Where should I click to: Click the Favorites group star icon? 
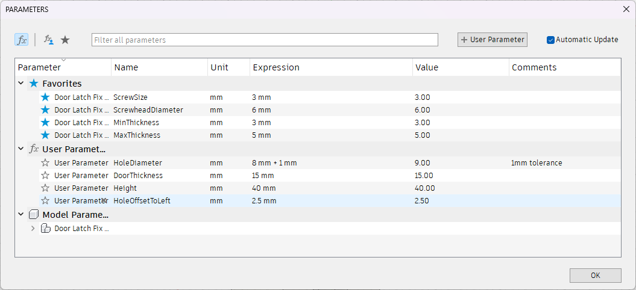point(34,84)
